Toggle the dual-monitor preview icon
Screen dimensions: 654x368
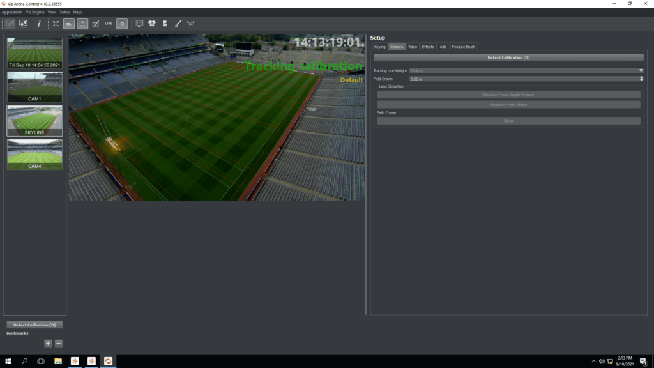click(x=139, y=23)
